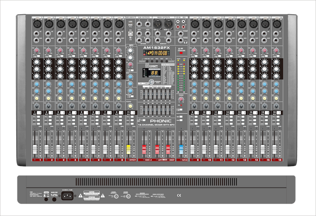Click the red LEFT mix fader
This screenshot has height=216, width=316.
tap(157, 150)
